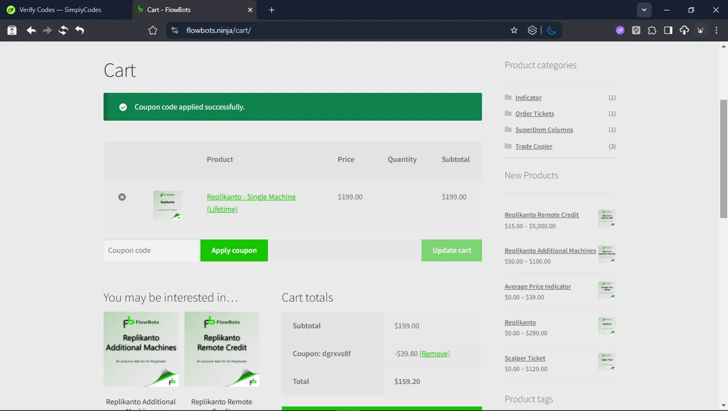Click the upload page icon in toolbar
Screen dimensions: 728x411
12,30
